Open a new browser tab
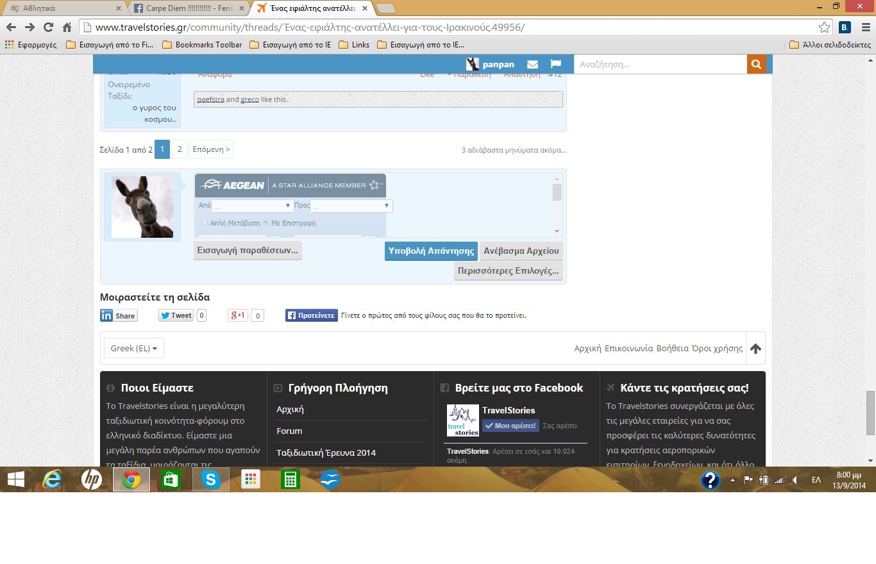This screenshot has width=876, height=564. point(385,8)
